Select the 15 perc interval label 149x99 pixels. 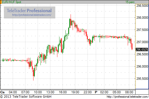130,2
